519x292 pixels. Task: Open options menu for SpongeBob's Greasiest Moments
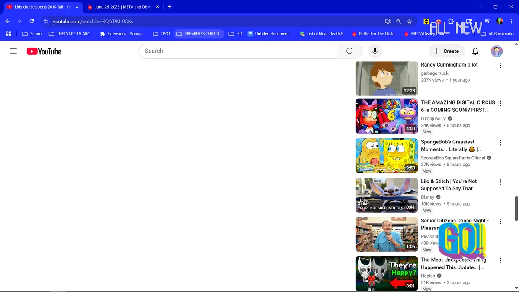[500, 143]
